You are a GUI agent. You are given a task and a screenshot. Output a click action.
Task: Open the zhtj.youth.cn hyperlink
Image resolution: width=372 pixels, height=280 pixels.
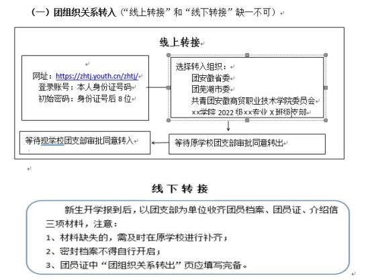(x=97, y=76)
